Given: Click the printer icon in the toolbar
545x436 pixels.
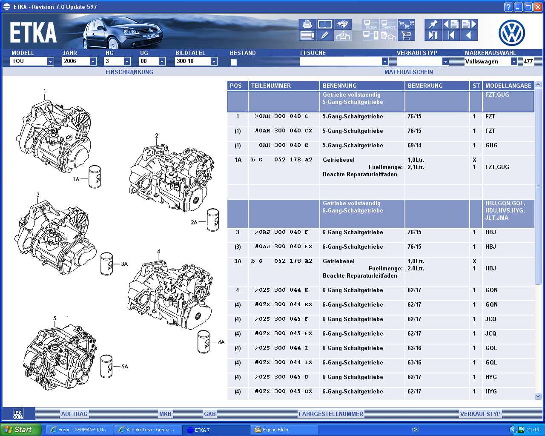Looking at the screenshot, I should click(307, 24).
